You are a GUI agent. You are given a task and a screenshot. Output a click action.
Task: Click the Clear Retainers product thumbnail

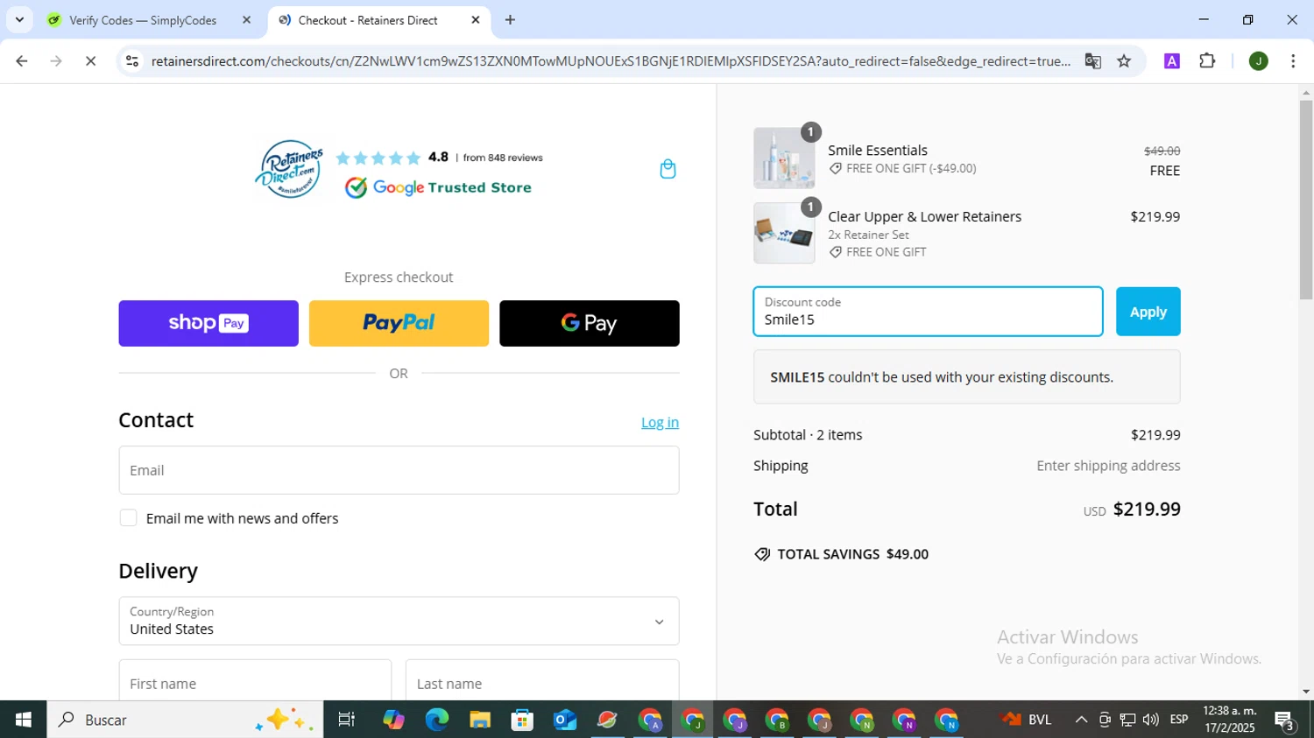pos(784,233)
